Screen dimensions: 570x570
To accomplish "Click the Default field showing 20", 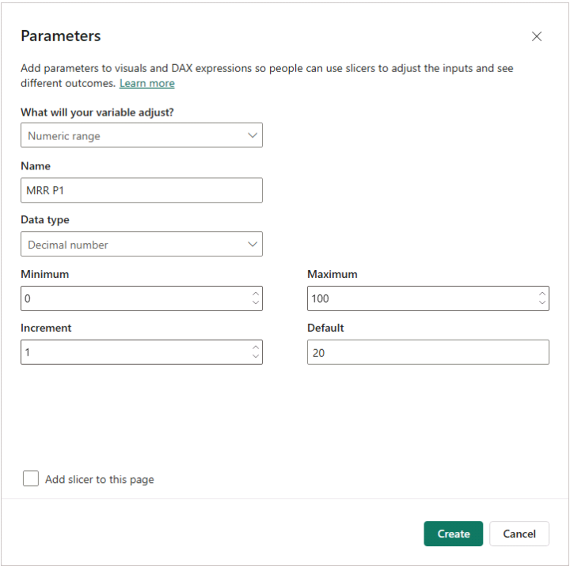I will point(427,352).
